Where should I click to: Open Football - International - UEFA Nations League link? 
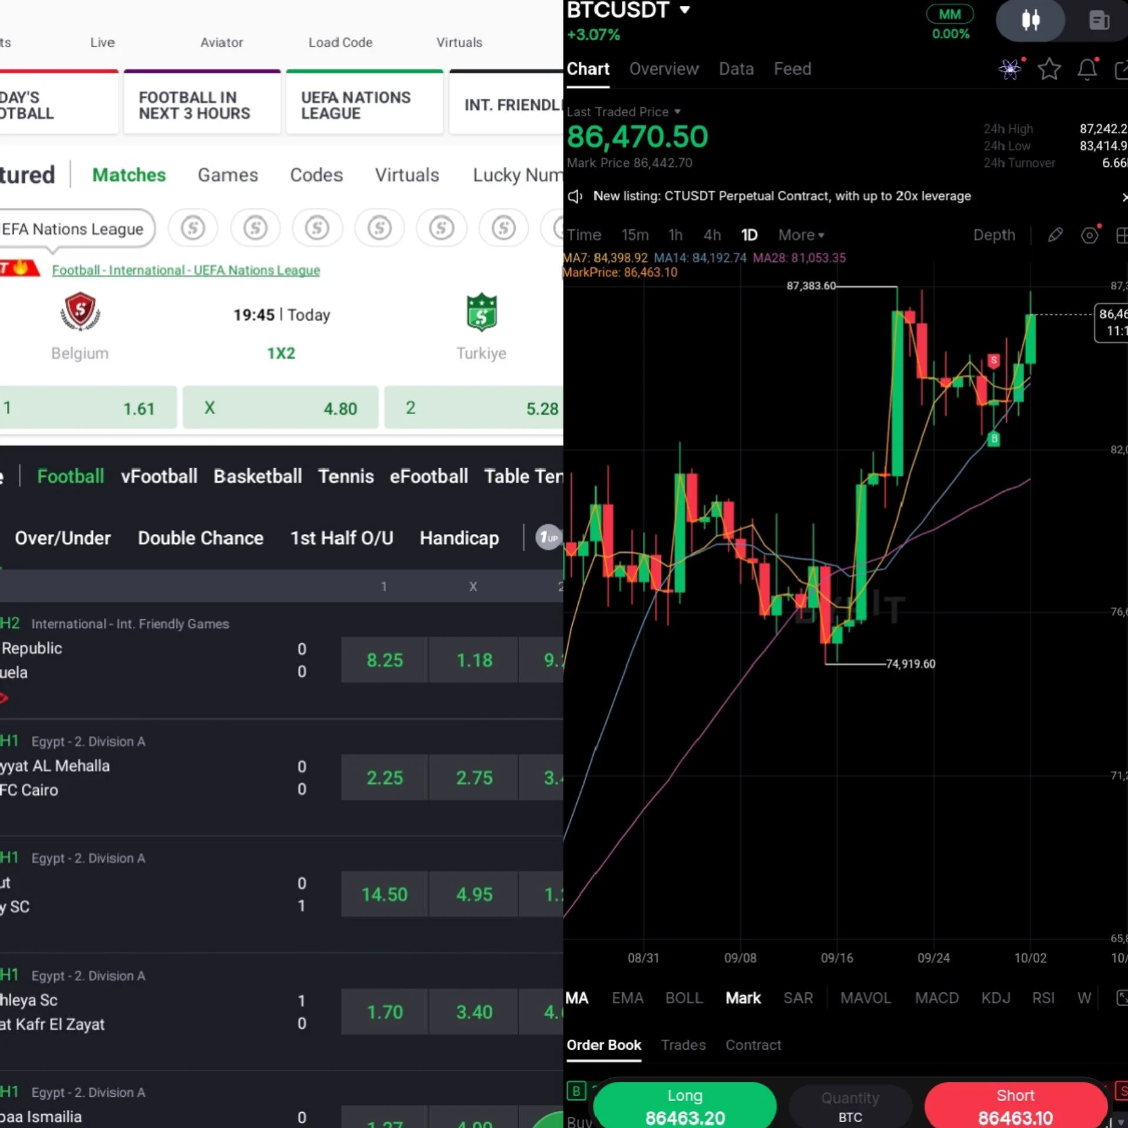click(186, 270)
